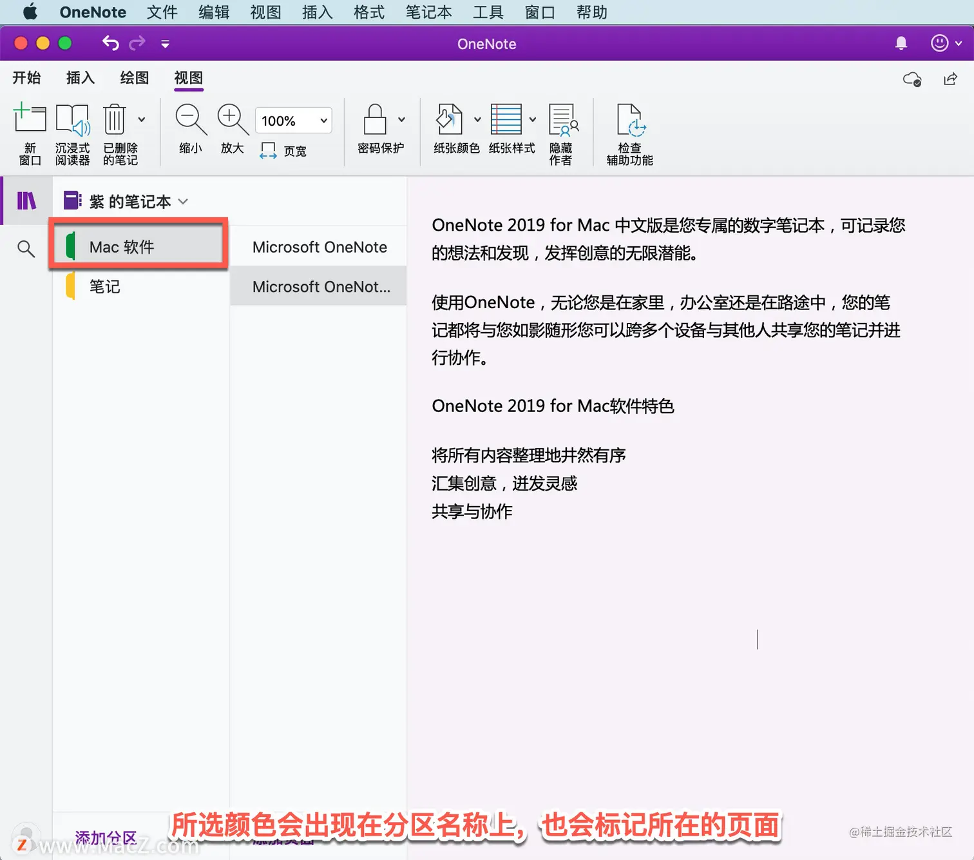Viewport: 974px width, 860px height.
Task: Launch the 沉浸式阅读器 immersive reader
Action: [72, 133]
